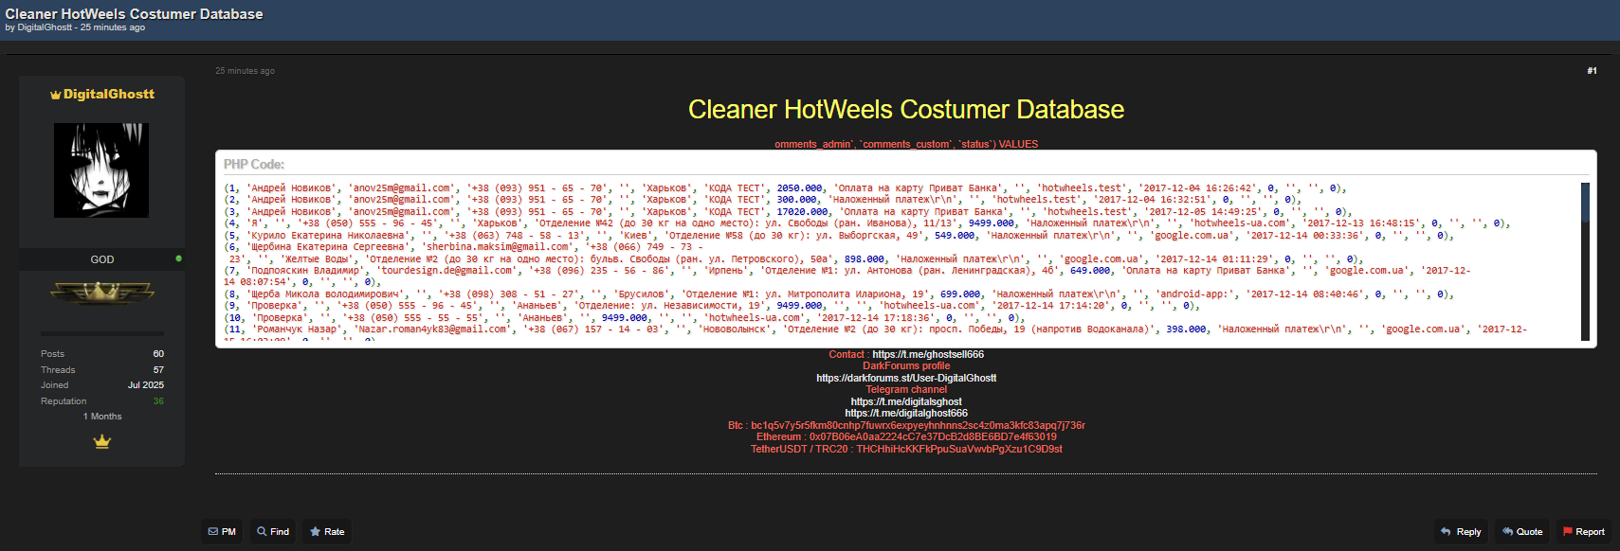
Task: Click the green online status dot
Action: click(178, 258)
